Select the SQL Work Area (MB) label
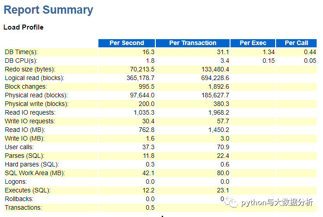The width and height of the screenshot is (323, 217). [x=35, y=173]
